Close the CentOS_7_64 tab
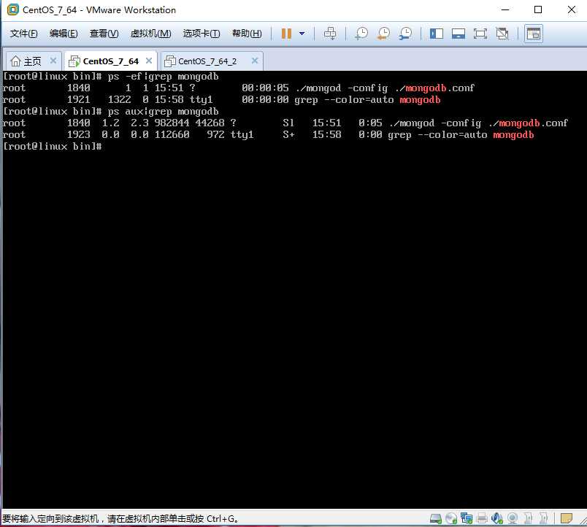This screenshot has width=587, height=527. coord(149,61)
